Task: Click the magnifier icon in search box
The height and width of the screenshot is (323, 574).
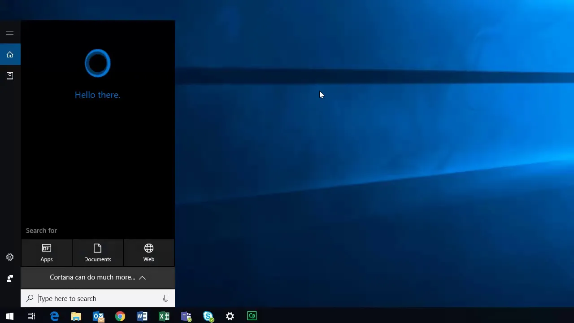Action: click(30, 298)
